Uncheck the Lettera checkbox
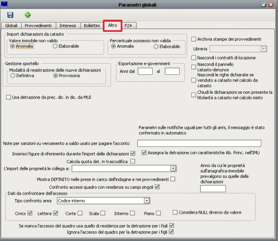This screenshot has height=241, width=278. pos(56,213)
